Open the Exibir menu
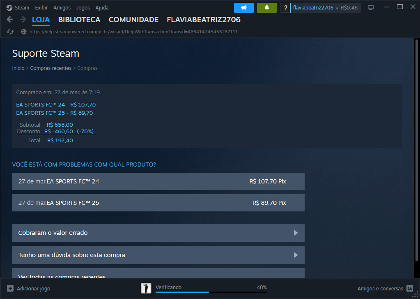 (41, 8)
